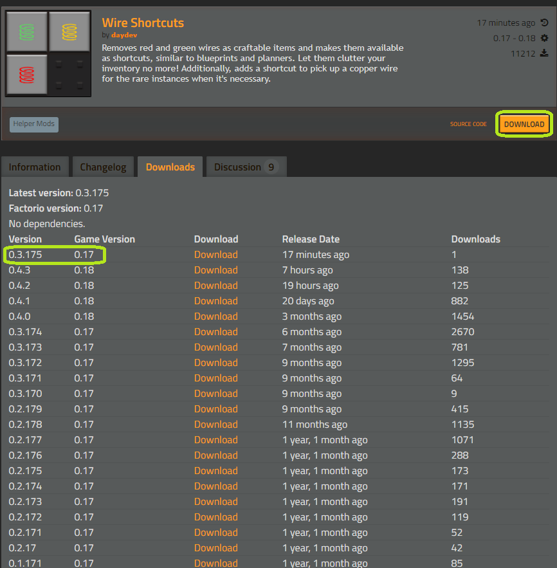Open the Changelog tab
Image resolution: width=557 pixels, height=568 pixels.
point(102,167)
